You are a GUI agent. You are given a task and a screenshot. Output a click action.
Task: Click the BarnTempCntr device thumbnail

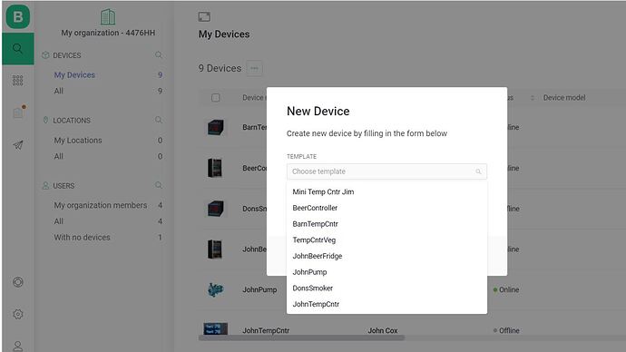click(x=216, y=128)
